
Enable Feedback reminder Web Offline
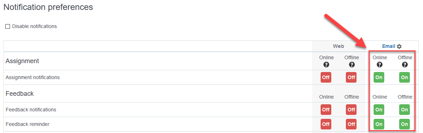coord(351,124)
